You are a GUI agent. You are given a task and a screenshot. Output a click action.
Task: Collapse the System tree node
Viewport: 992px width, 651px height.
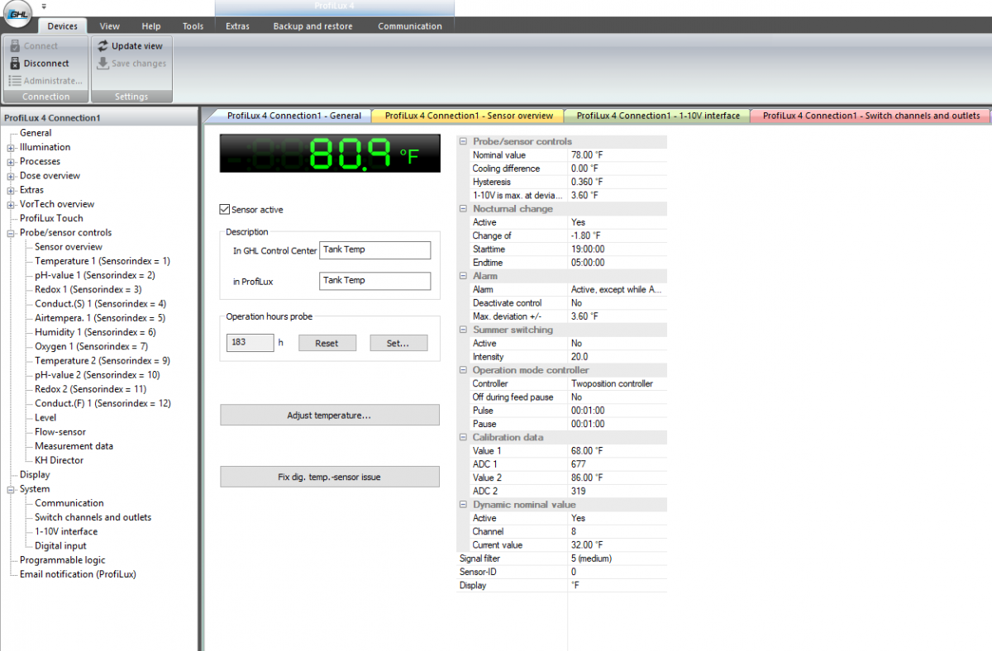[x=12, y=489]
